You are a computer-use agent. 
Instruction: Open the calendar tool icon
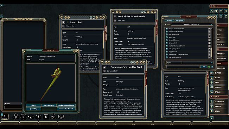[221, 11]
